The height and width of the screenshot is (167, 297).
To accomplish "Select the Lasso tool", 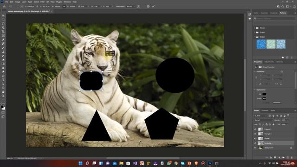I will [x=3, y=24].
